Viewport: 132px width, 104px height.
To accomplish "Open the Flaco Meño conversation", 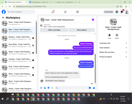I will coord(18,45).
